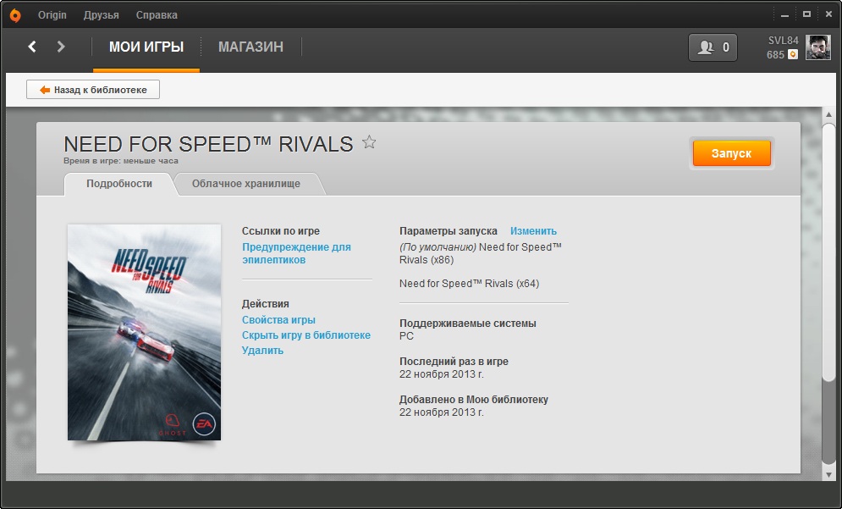Click the Origin points coin icon

pyautogui.click(x=793, y=54)
